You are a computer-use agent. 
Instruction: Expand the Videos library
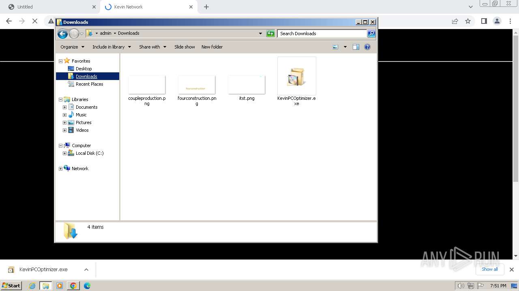[64, 130]
